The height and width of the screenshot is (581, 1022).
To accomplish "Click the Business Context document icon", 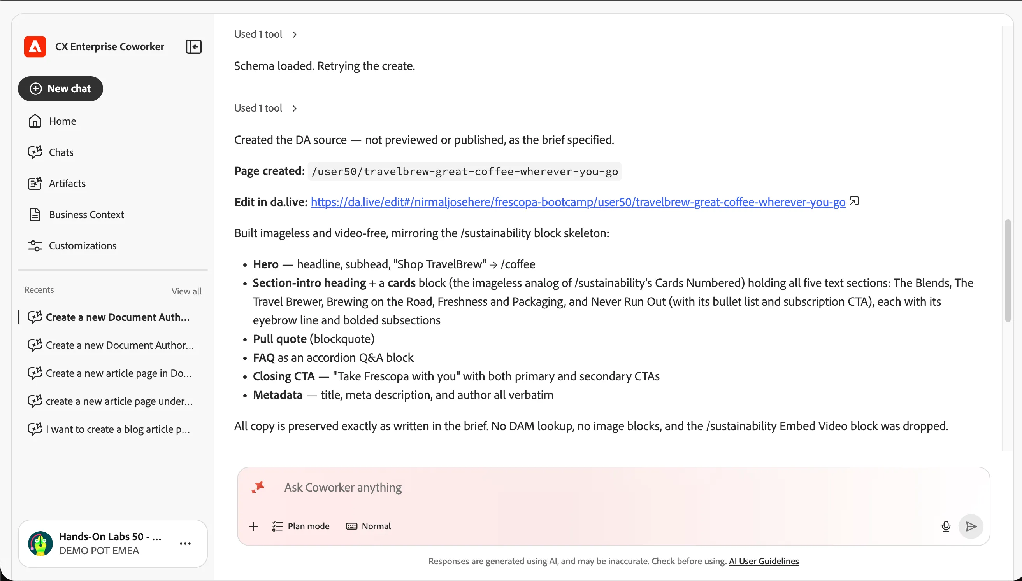I will pyautogui.click(x=35, y=214).
